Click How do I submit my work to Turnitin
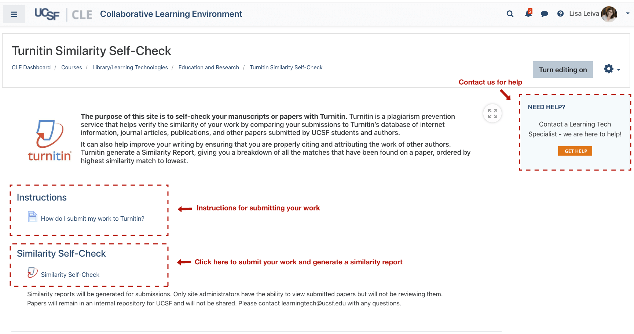The height and width of the screenshot is (334, 634). [x=92, y=219]
